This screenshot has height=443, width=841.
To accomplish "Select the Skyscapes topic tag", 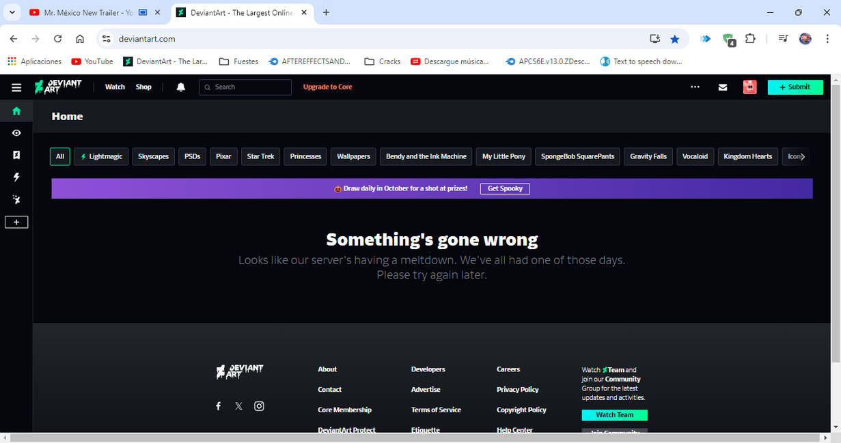I will tap(153, 156).
